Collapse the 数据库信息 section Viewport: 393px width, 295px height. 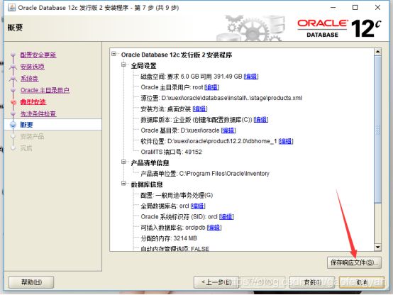tap(123, 184)
